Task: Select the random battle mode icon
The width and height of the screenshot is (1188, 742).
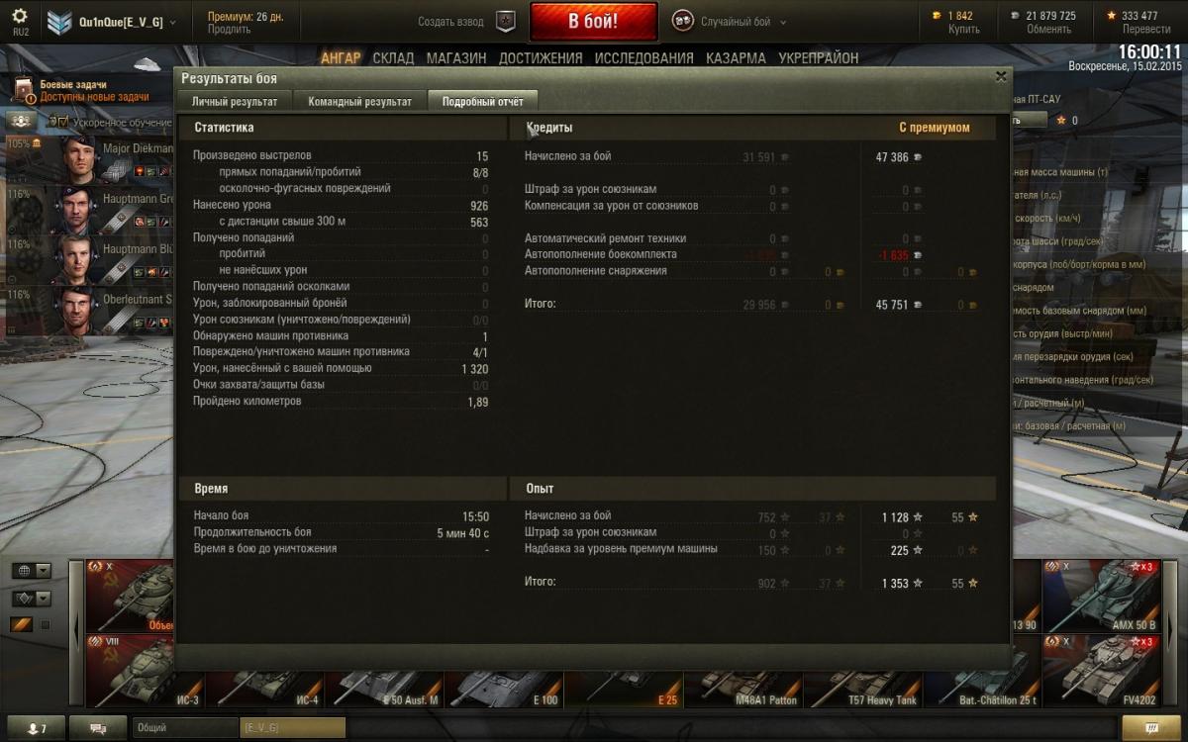Action: 683,21
